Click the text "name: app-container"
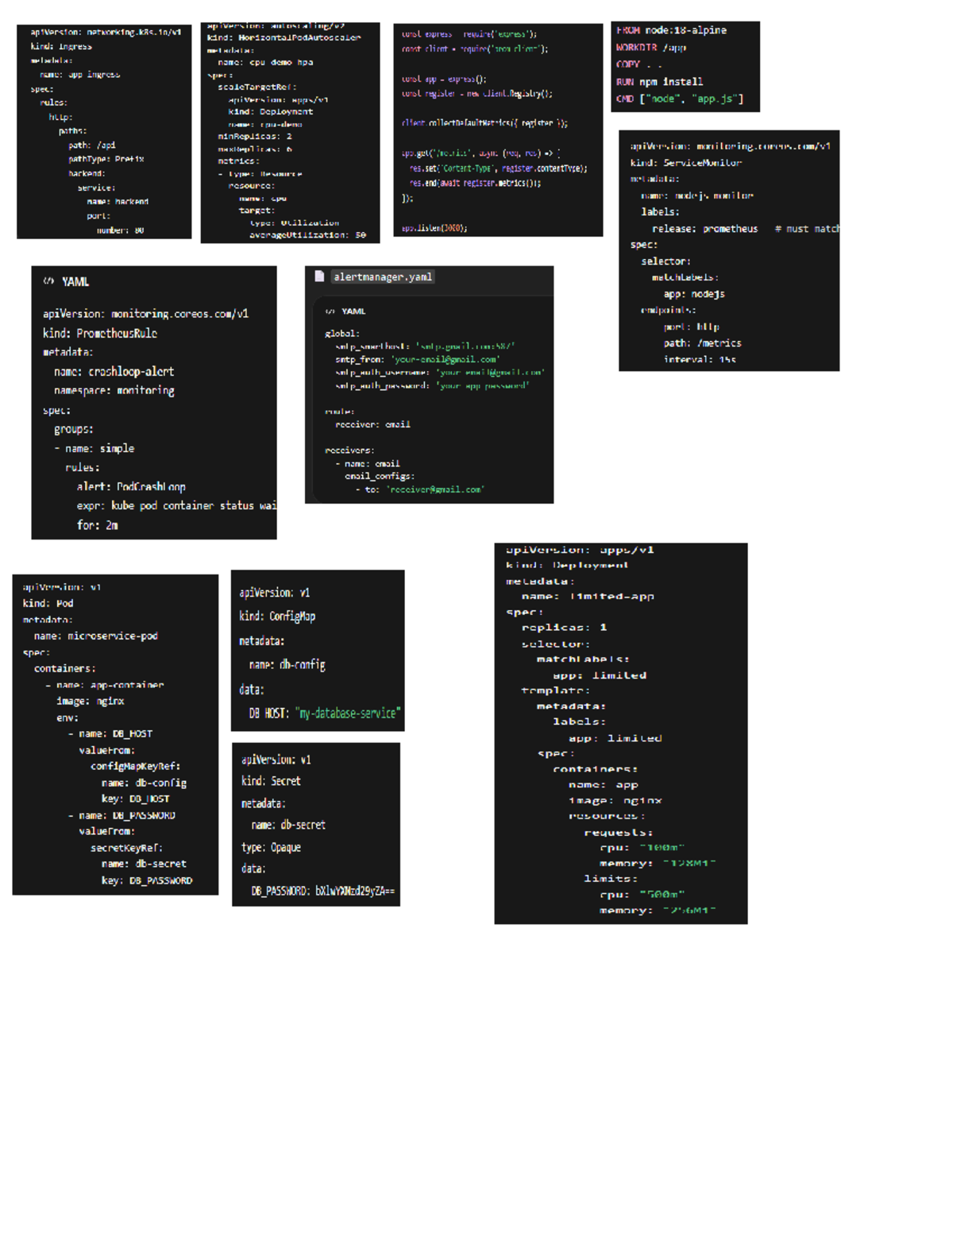This screenshot has height=1234, width=953. [110, 685]
